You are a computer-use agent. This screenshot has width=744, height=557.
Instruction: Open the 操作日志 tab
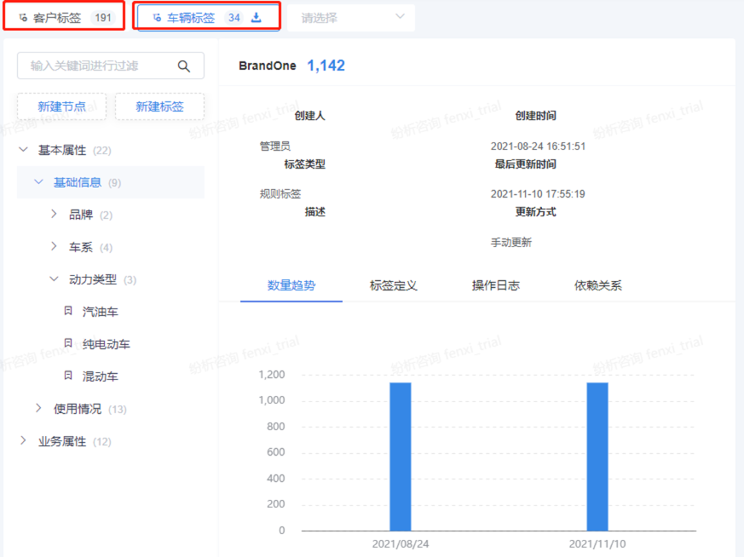pyautogui.click(x=497, y=285)
